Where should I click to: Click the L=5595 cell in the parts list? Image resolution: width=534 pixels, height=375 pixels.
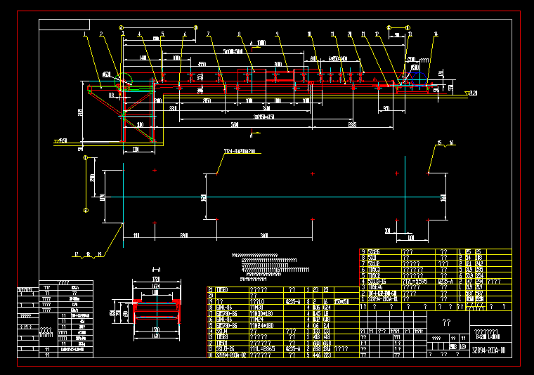[418, 282]
